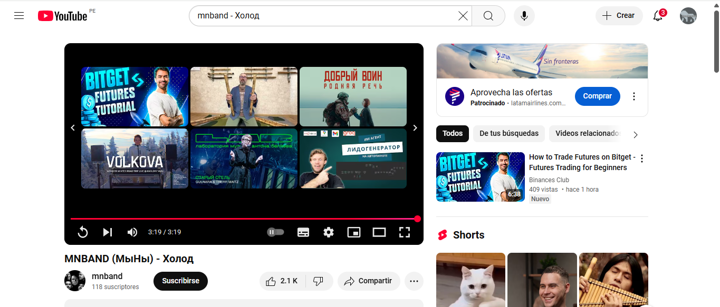
Task: Open the LATAM ad options menu
Action: (634, 96)
